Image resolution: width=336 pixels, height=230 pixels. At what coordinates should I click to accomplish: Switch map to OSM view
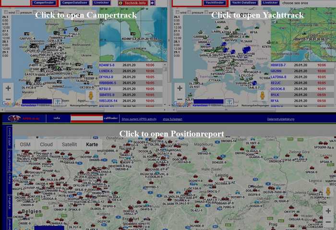[x=25, y=144]
